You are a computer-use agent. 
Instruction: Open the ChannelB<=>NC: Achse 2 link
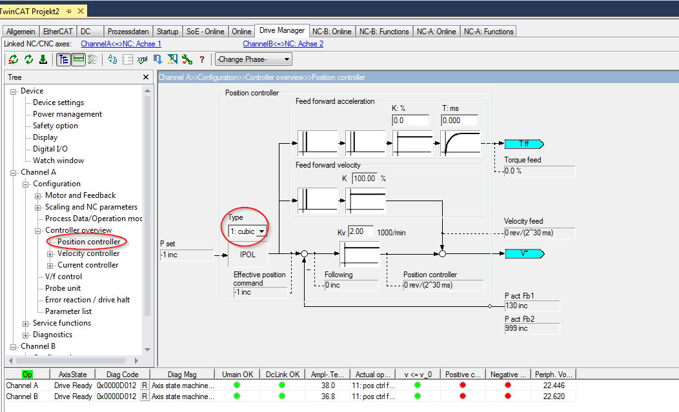pos(283,44)
